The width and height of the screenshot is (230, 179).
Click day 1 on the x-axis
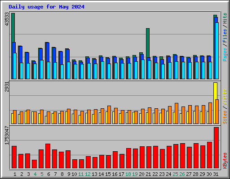tap(15, 174)
